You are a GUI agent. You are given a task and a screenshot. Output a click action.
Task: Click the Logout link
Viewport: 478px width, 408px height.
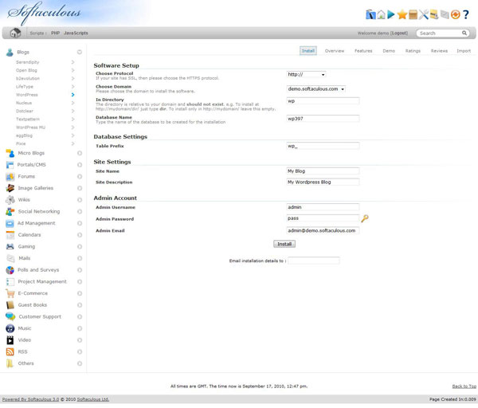coord(399,33)
